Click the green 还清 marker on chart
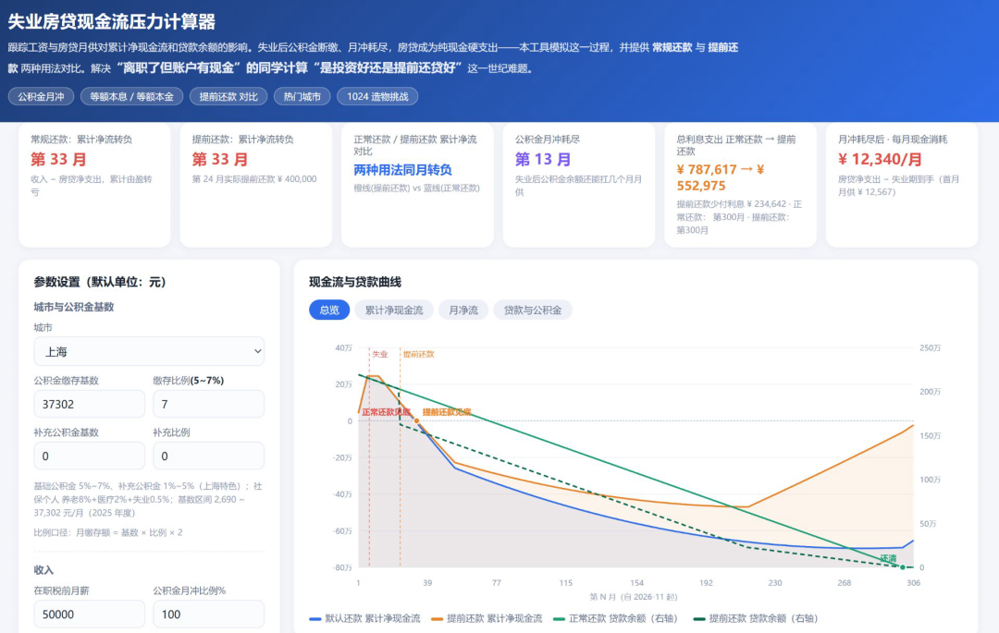Image resolution: width=999 pixels, height=633 pixels. pos(903,566)
